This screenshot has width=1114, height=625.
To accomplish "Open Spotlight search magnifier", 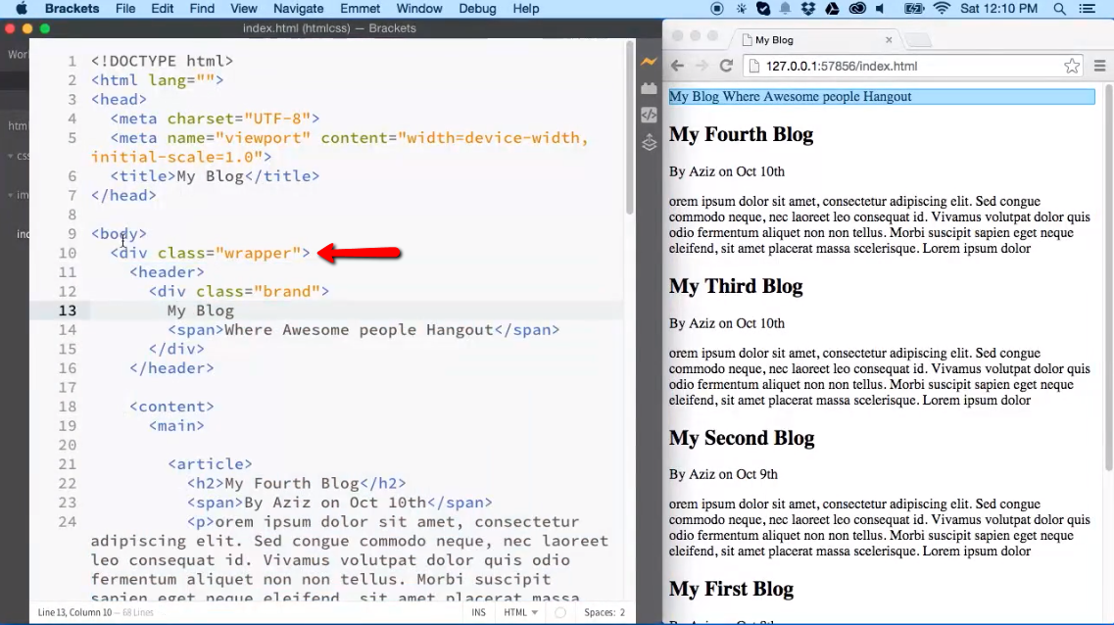I will click(1060, 8).
